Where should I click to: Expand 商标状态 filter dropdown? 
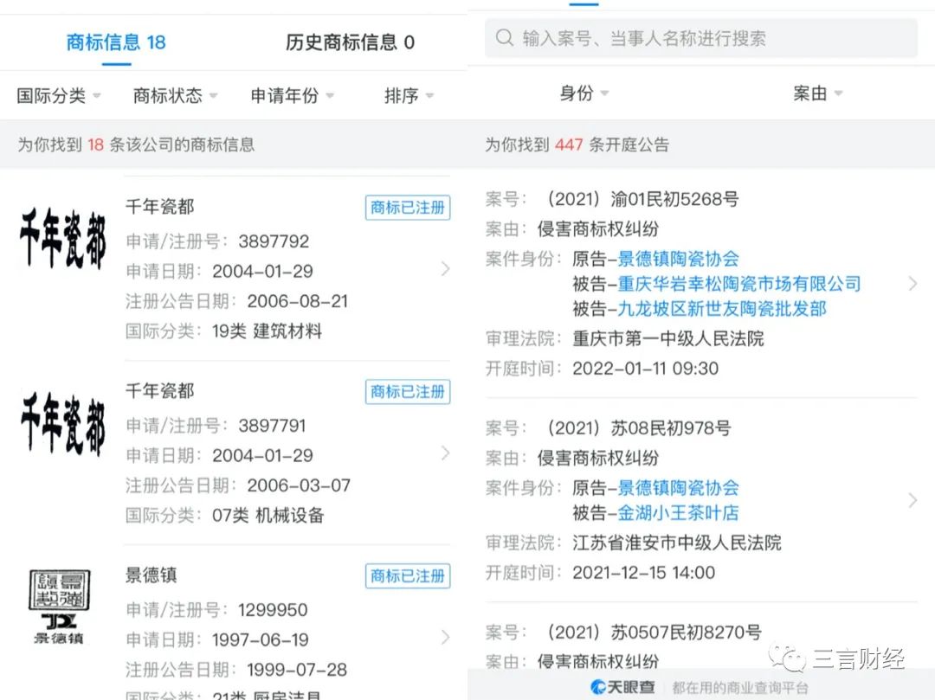click(175, 95)
